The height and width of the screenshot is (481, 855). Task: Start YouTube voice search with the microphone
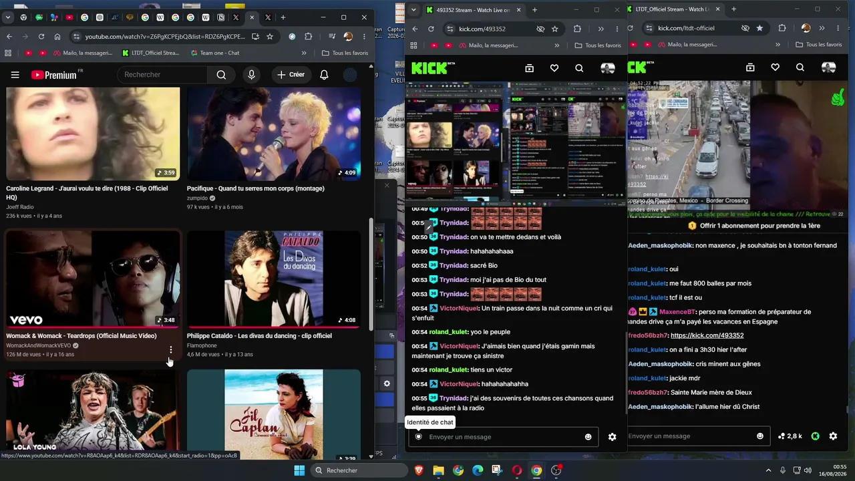tap(251, 75)
